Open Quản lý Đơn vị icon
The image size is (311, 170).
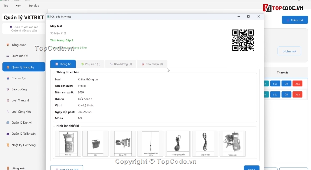click(8, 123)
